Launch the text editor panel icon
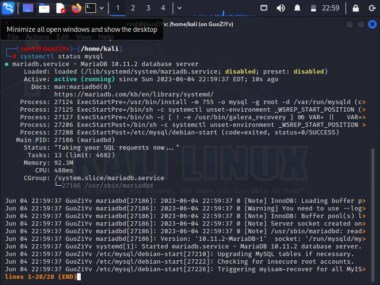This screenshot has height=285, width=380. [61, 8]
